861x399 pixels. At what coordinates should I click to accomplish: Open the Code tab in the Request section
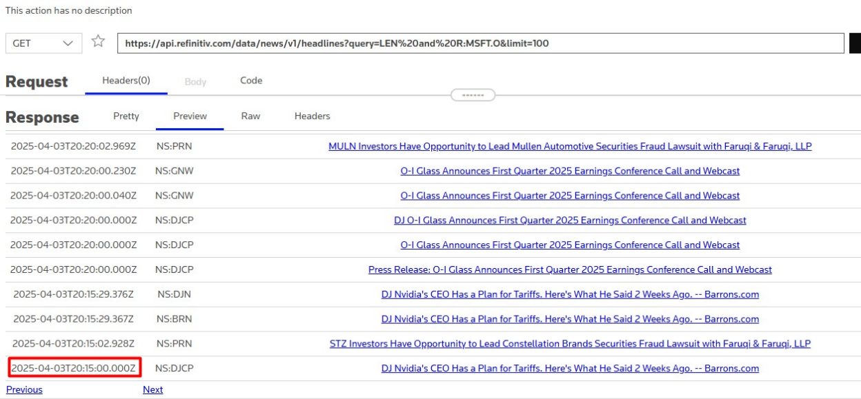pyautogui.click(x=250, y=81)
